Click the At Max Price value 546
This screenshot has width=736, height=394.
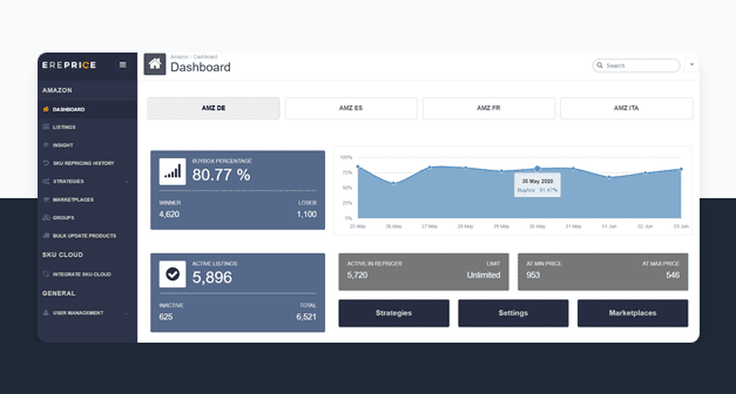[673, 275]
